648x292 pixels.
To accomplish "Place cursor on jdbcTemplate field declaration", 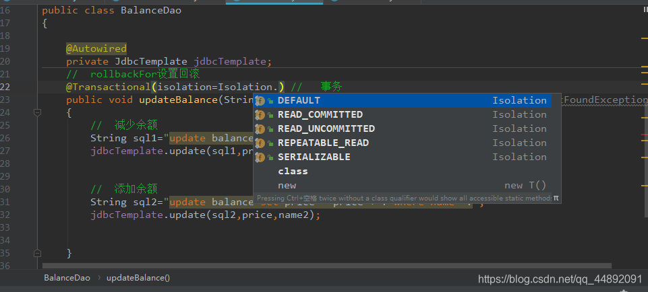I will coord(230,61).
